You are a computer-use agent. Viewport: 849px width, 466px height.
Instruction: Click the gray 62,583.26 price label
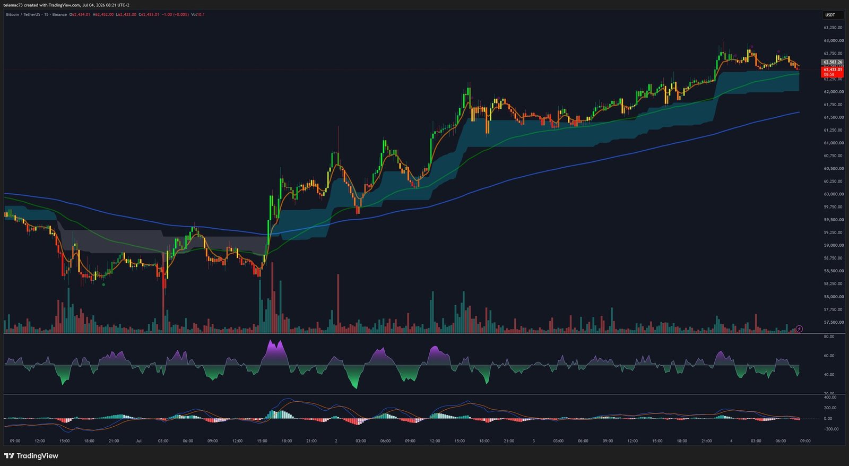833,62
